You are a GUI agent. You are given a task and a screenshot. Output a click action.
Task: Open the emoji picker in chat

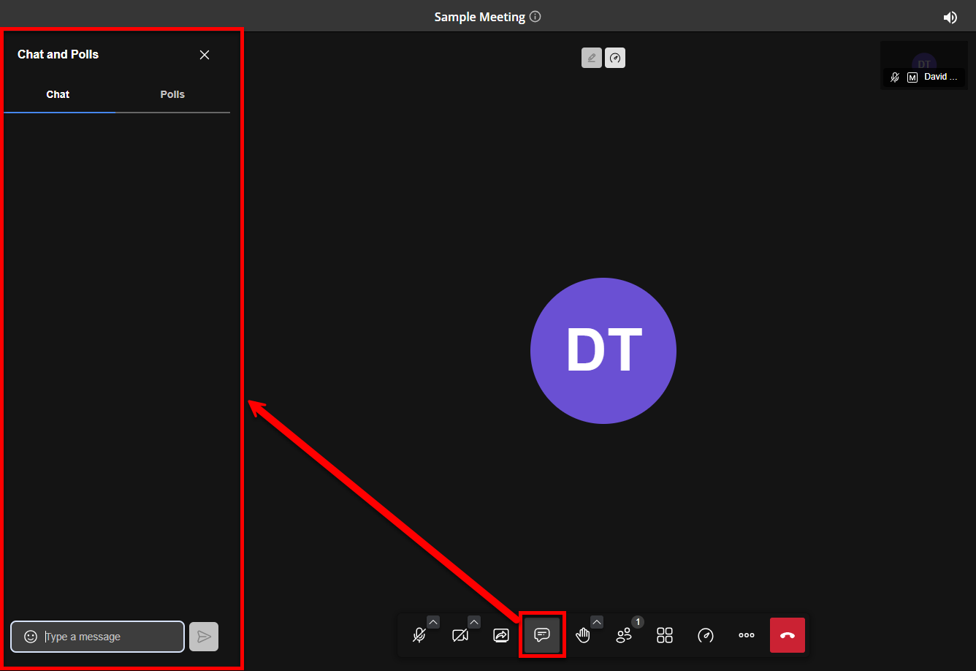click(31, 637)
